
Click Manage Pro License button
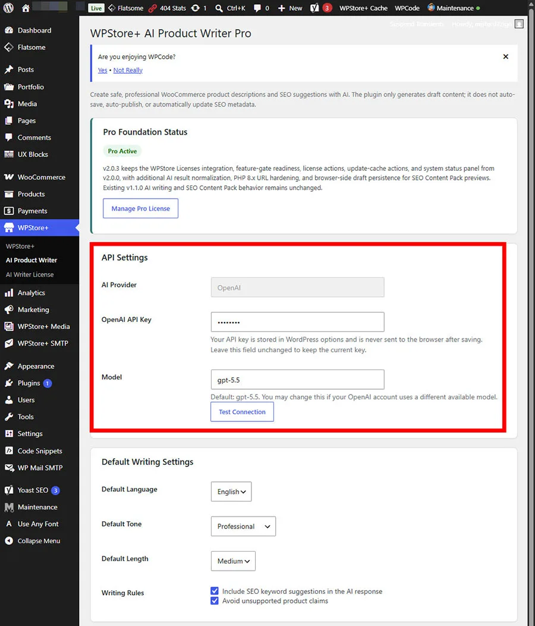click(140, 208)
